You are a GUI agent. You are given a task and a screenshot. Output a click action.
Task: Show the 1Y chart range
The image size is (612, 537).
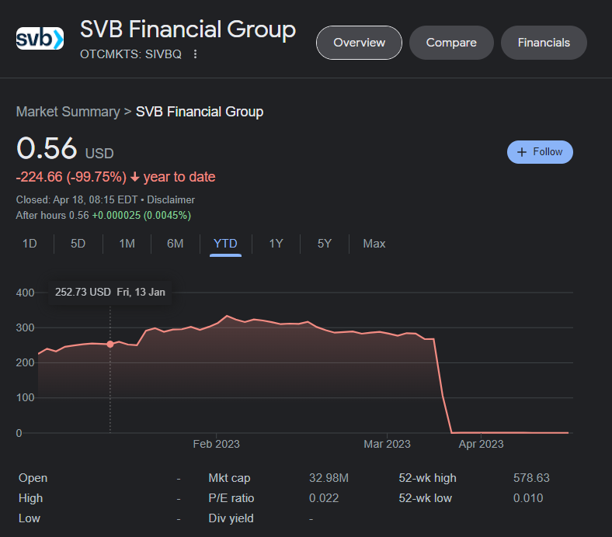276,244
